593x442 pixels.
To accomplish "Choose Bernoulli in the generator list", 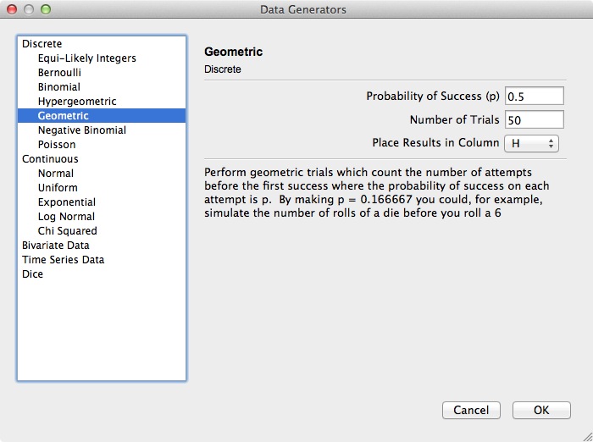I will (x=59, y=73).
